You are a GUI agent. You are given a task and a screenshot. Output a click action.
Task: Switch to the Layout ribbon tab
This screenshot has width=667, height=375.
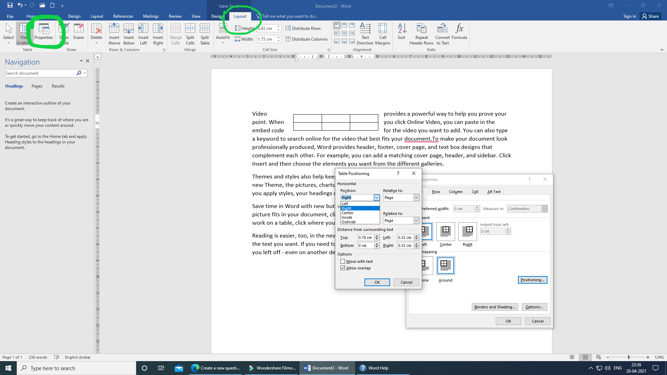240,16
